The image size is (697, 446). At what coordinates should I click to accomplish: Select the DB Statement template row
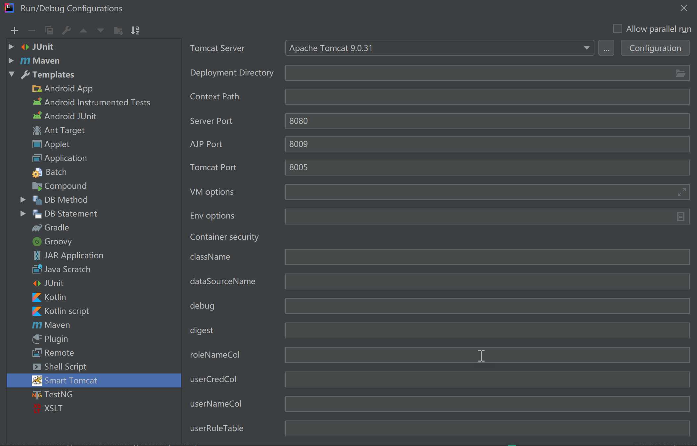[x=94, y=214]
